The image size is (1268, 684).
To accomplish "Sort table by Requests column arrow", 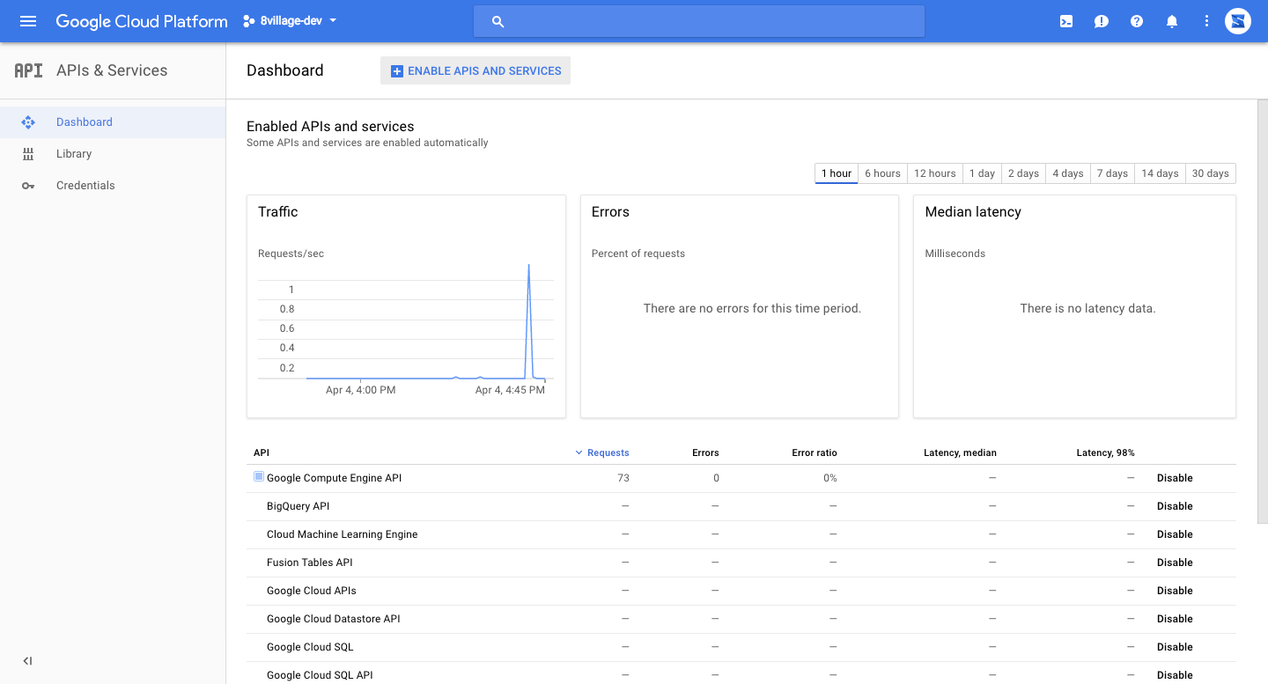I will coord(579,452).
